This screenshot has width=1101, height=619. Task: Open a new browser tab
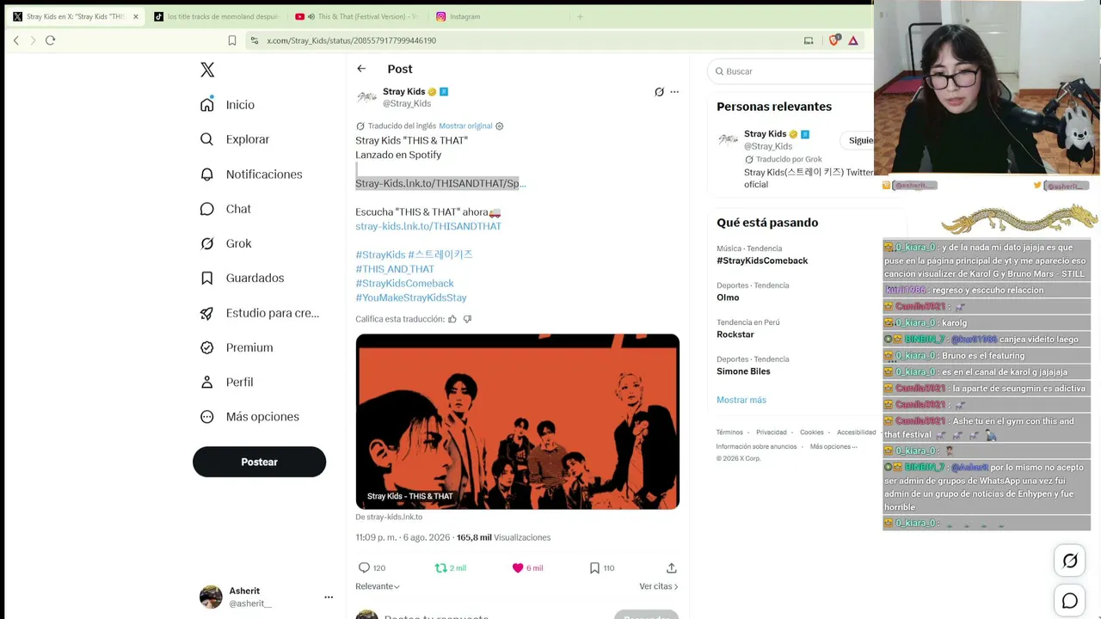(x=580, y=16)
